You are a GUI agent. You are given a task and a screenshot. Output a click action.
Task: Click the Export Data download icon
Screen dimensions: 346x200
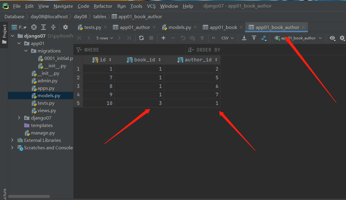click(244, 38)
